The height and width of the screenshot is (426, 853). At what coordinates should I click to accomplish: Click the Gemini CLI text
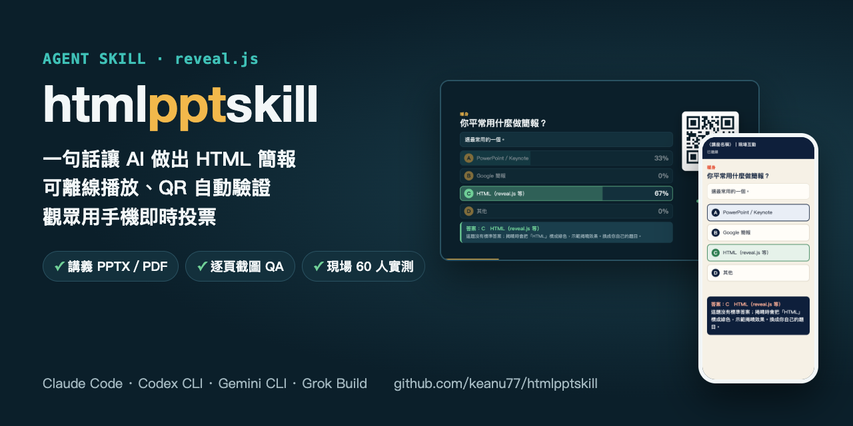[x=253, y=383]
